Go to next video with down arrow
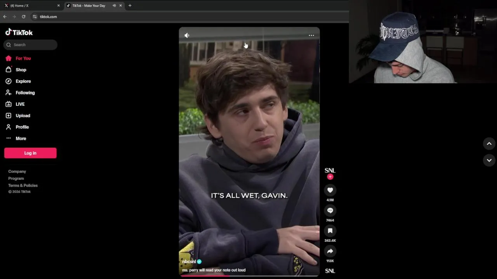 [489, 160]
